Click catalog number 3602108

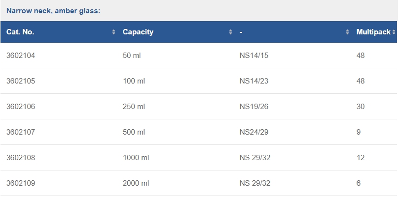[x=21, y=158]
